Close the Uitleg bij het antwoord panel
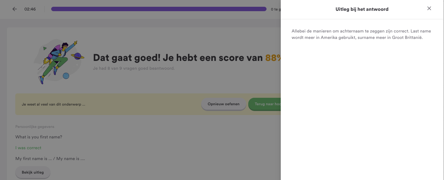Viewport: 444px width, 180px height. (x=429, y=8)
